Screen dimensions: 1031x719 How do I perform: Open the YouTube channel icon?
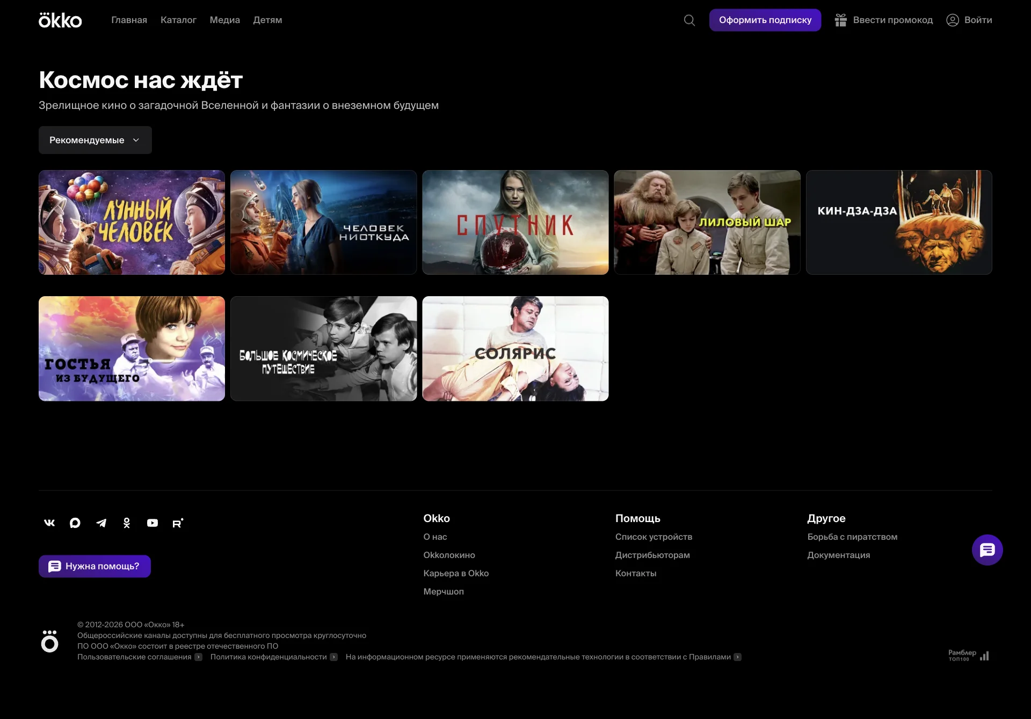(x=153, y=523)
